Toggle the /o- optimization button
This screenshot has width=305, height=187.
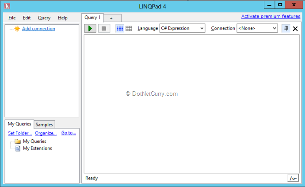pyautogui.click(x=293, y=178)
